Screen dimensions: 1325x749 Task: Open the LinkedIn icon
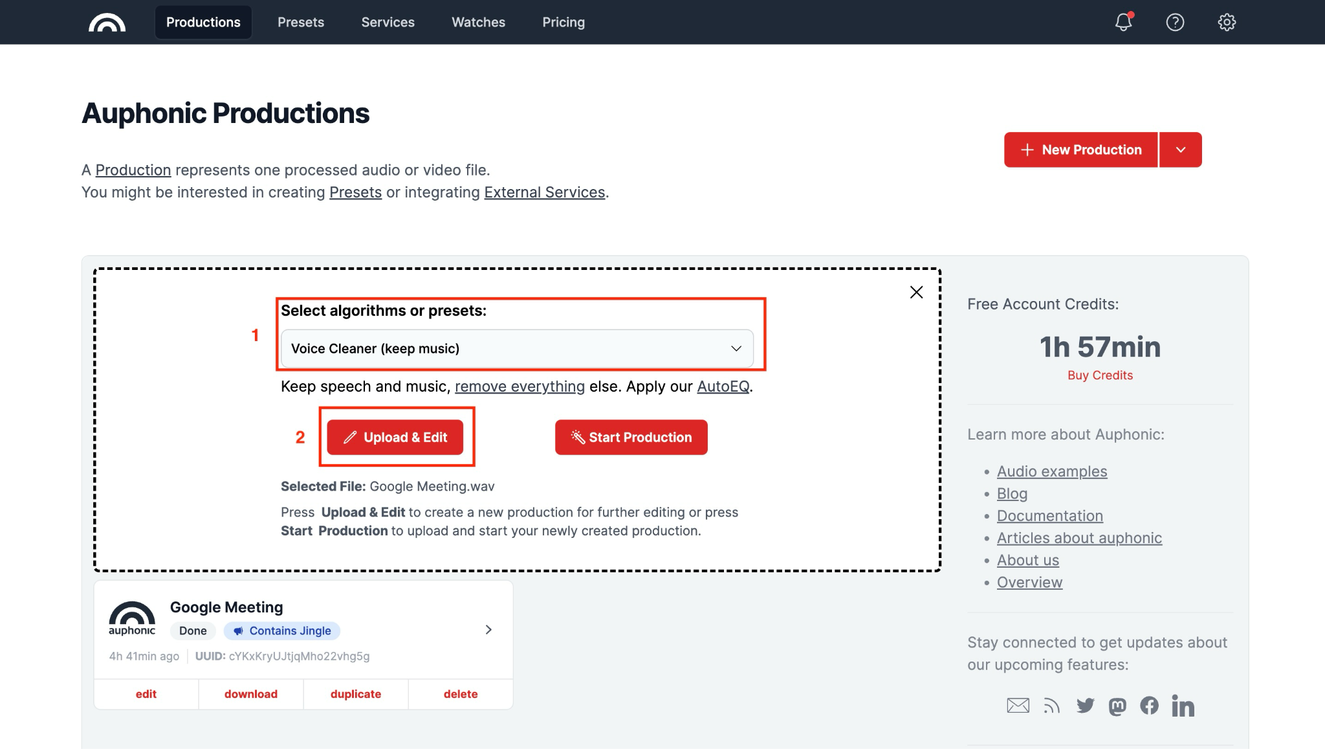pyautogui.click(x=1183, y=706)
